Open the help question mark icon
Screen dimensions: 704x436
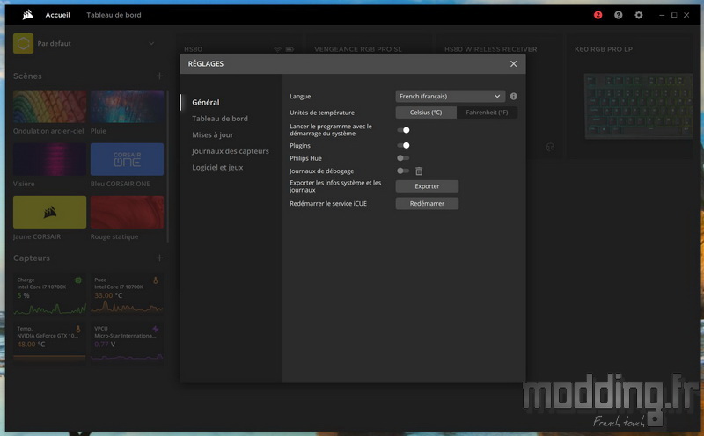coord(619,15)
